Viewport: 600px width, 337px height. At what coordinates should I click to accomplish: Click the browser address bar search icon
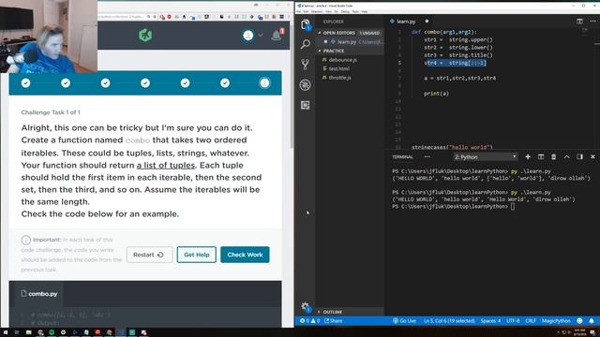click(148, 17)
